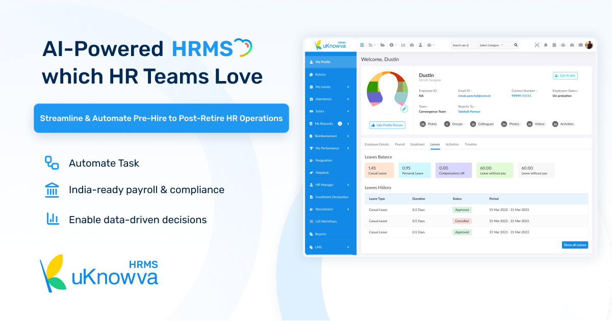Expand the My Performance sidebar chevron
The image size is (612, 321).
tap(348, 148)
